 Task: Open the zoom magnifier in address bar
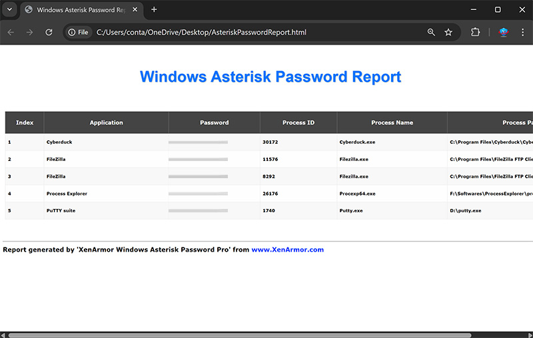pos(431,32)
